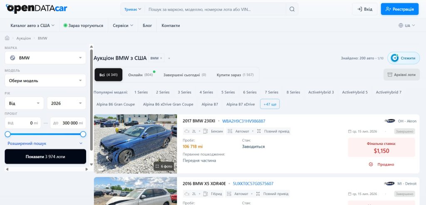Open the 2016 BMW X5 XDR40E lot title
Screen dimensions: 426x205
(204, 183)
